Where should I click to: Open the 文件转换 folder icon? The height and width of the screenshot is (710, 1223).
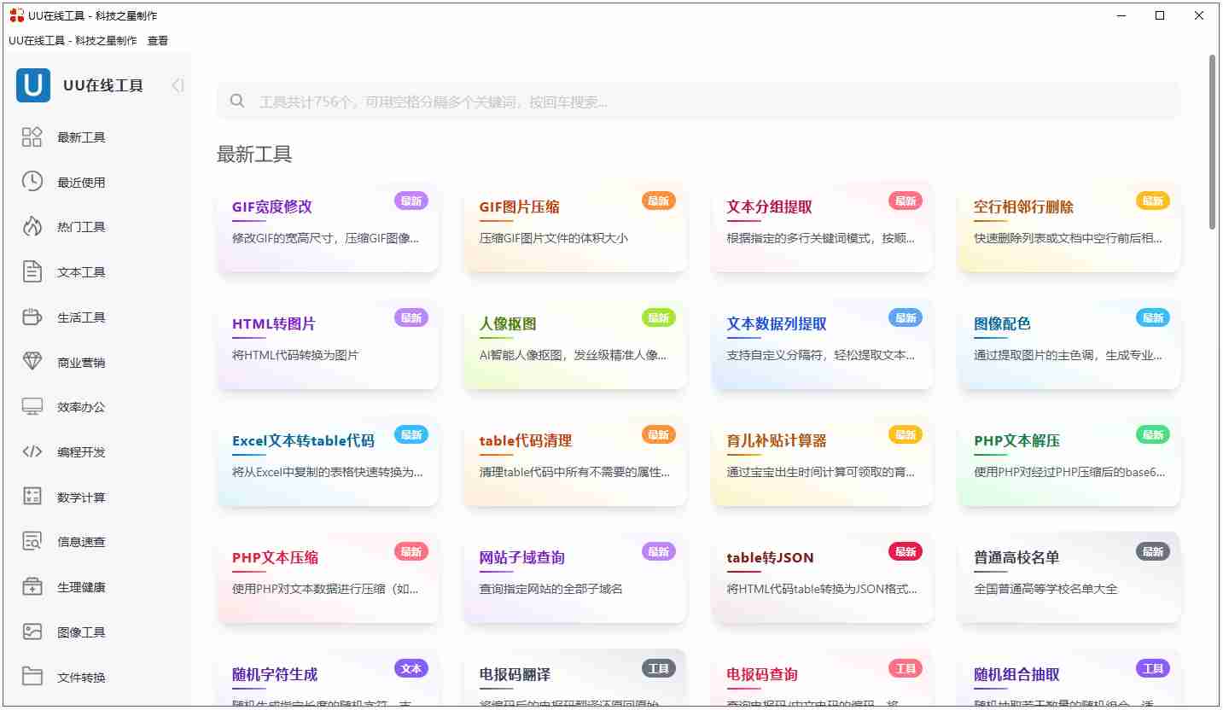pos(32,677)
